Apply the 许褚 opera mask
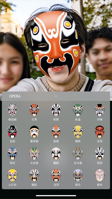This screenshot has height=199, width=112. pos(99,110)
